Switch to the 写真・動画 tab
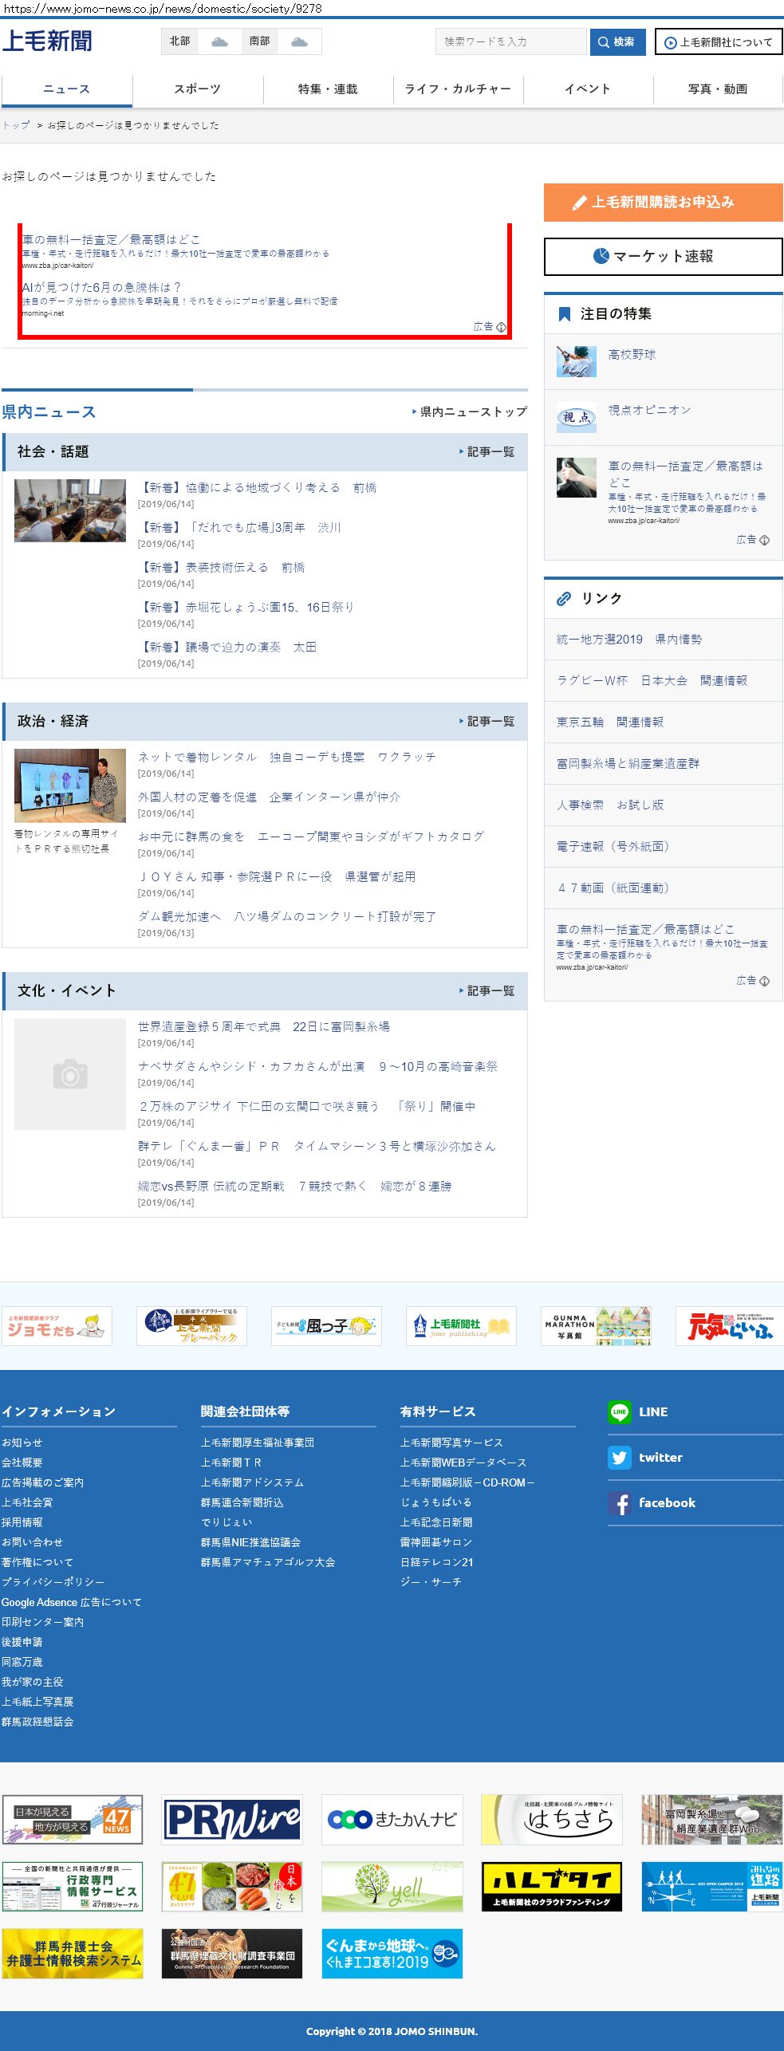784x2051 pixels. point(717,89)
